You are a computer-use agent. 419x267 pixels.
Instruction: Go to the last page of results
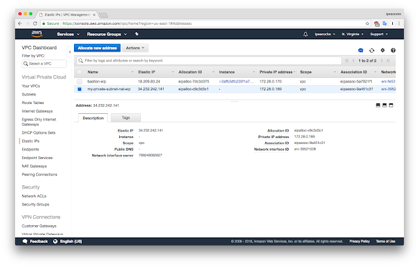click(x=388, y=61)
